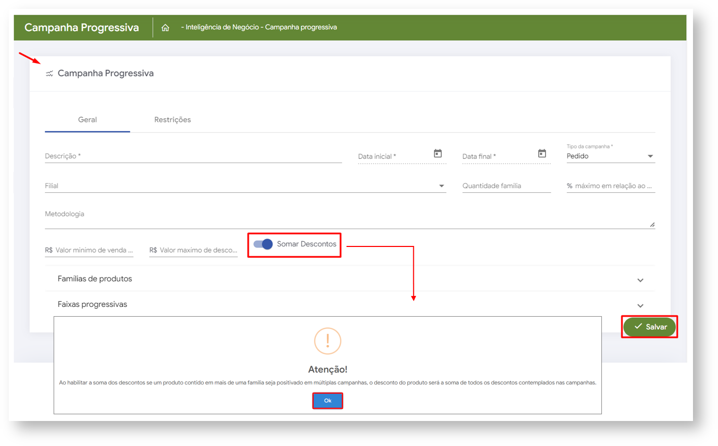Expand the Faixas progressivas section
Screen dimensions: 718x446
pyautogui.click(x=640, y=305)
